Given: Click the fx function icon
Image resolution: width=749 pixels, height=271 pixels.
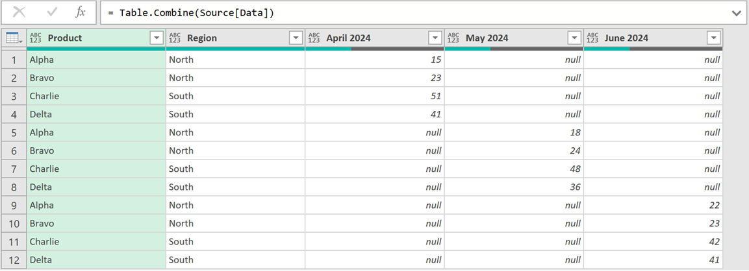Looking at the screenshot, I should point(81,12).
